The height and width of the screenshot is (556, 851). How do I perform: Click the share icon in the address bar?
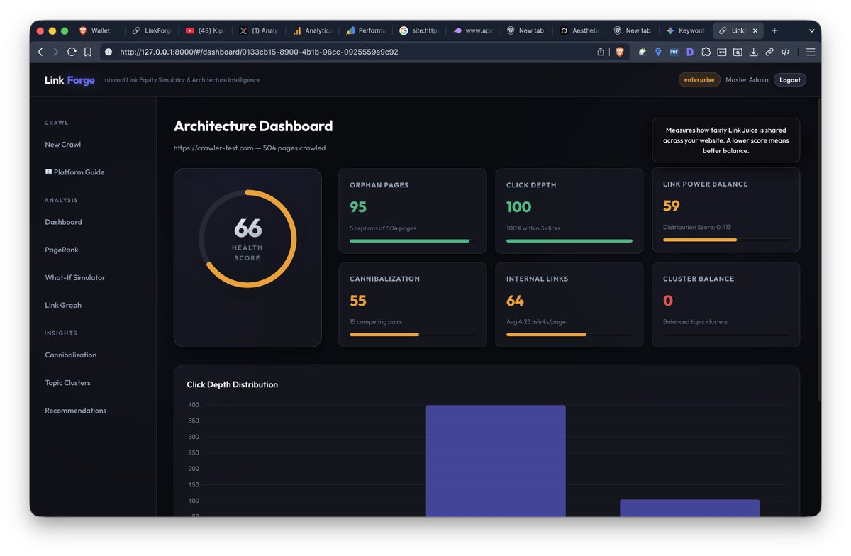point(601,52)
